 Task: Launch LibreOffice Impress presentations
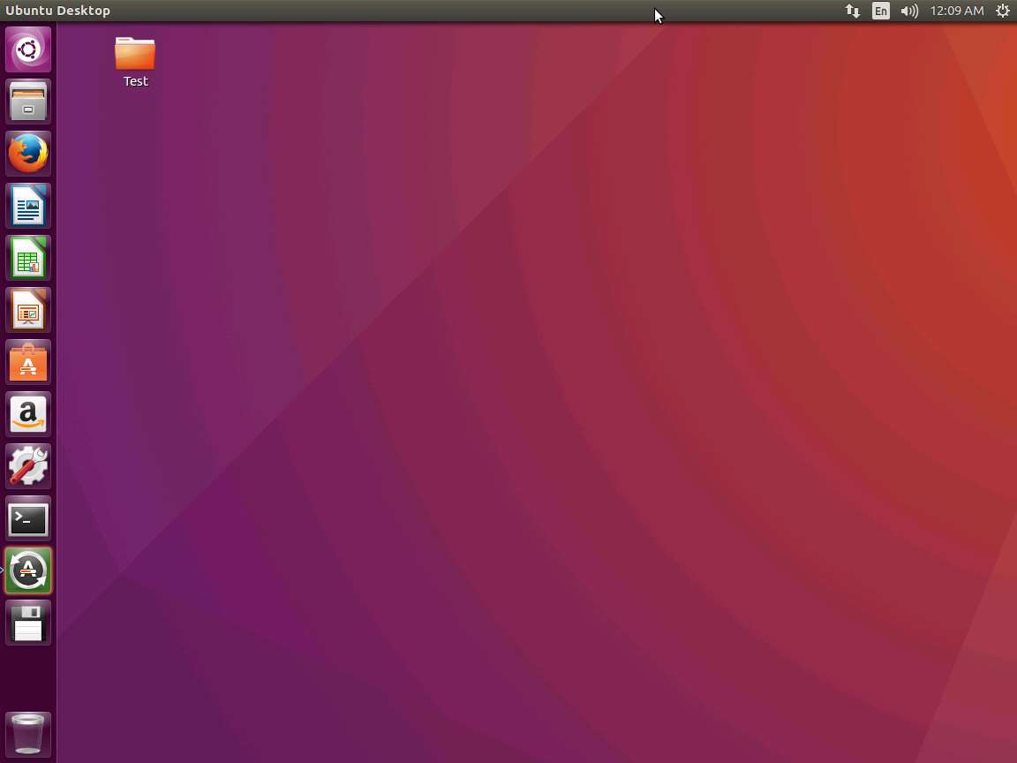(28, 310)
